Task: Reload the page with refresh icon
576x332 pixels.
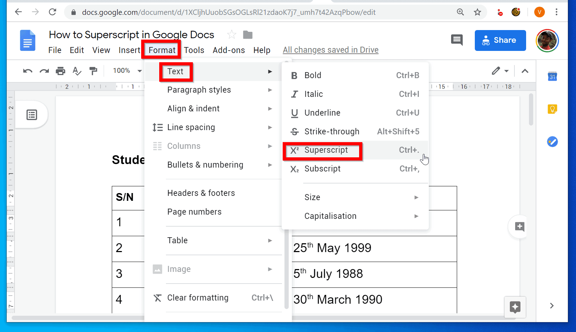Action: coord(52,12)
